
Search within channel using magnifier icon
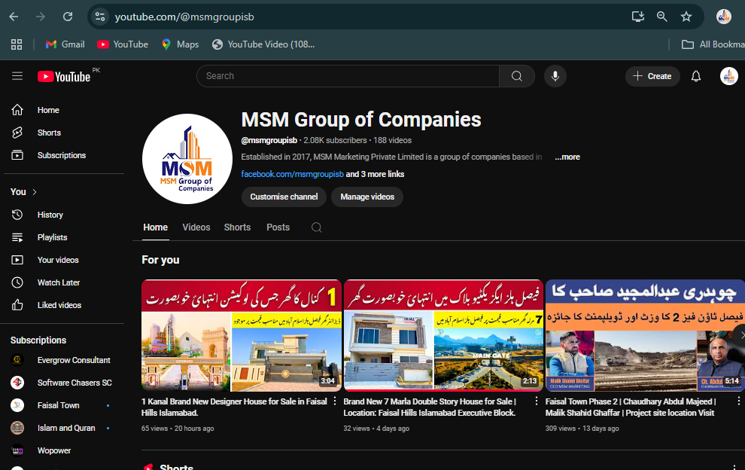317,227
